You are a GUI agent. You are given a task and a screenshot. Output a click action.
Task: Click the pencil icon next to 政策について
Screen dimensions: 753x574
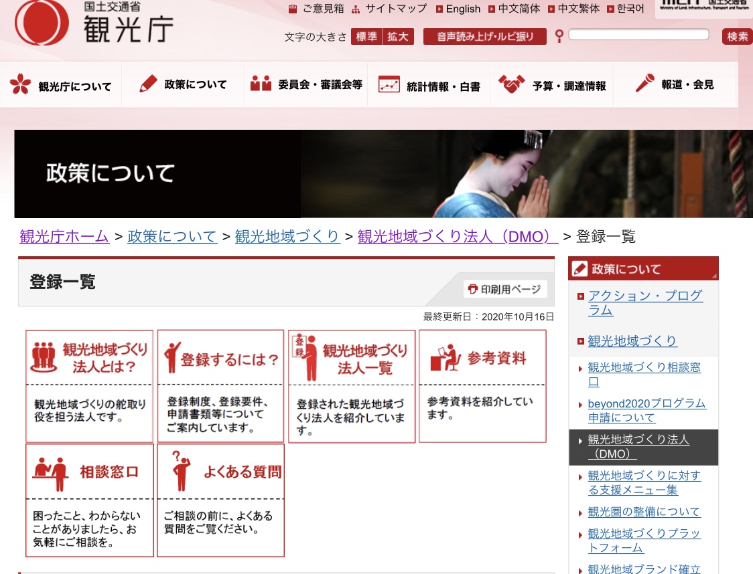coord(148,84)
